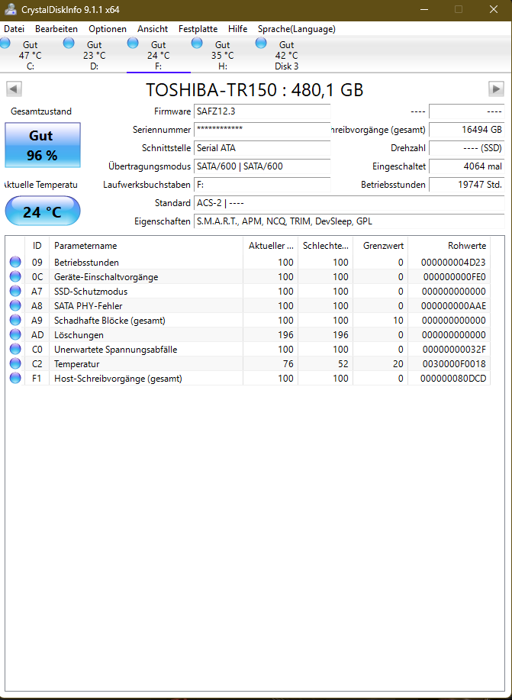Open the Optionen menu
Viewport: 512px width, 700px height.
click(107, 29)
